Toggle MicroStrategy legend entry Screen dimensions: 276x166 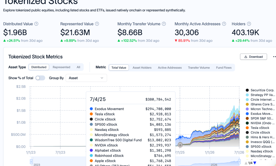[x=260, y=156]
